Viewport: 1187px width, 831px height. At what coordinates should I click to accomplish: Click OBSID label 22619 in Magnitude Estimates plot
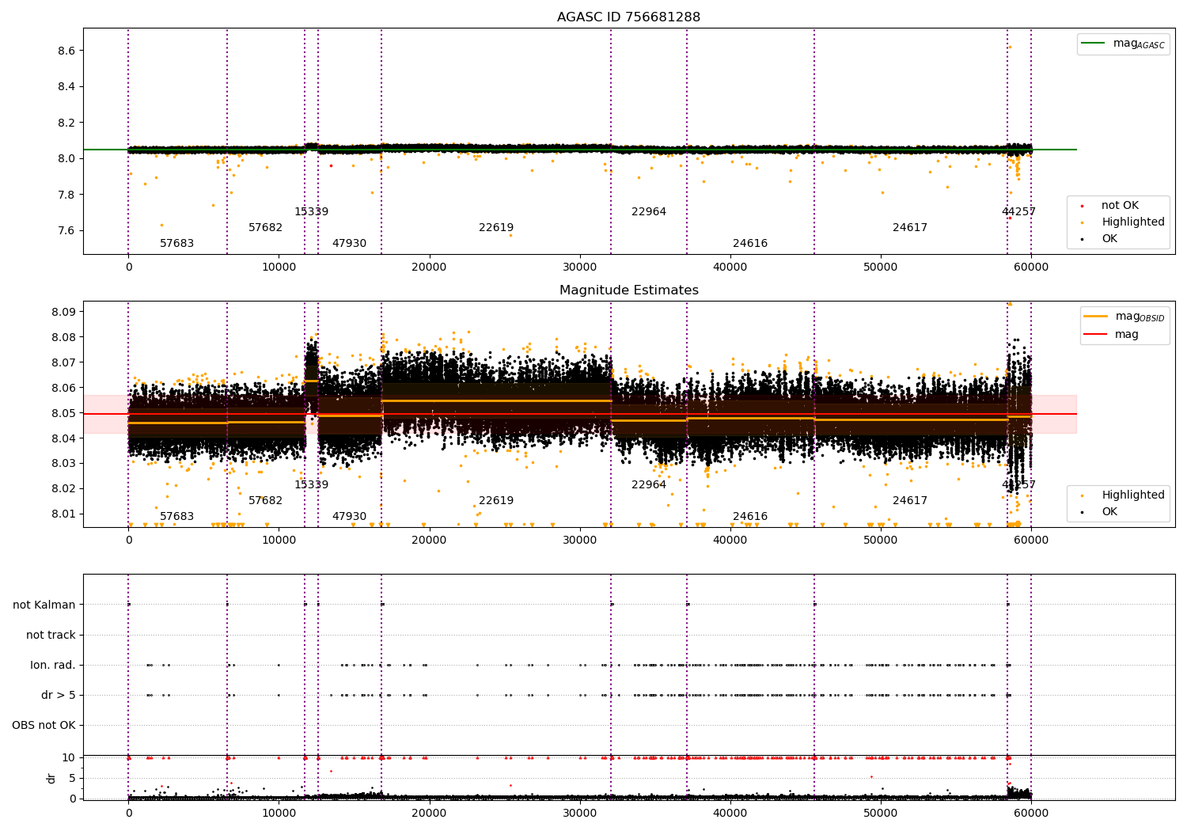pos(496,501)
